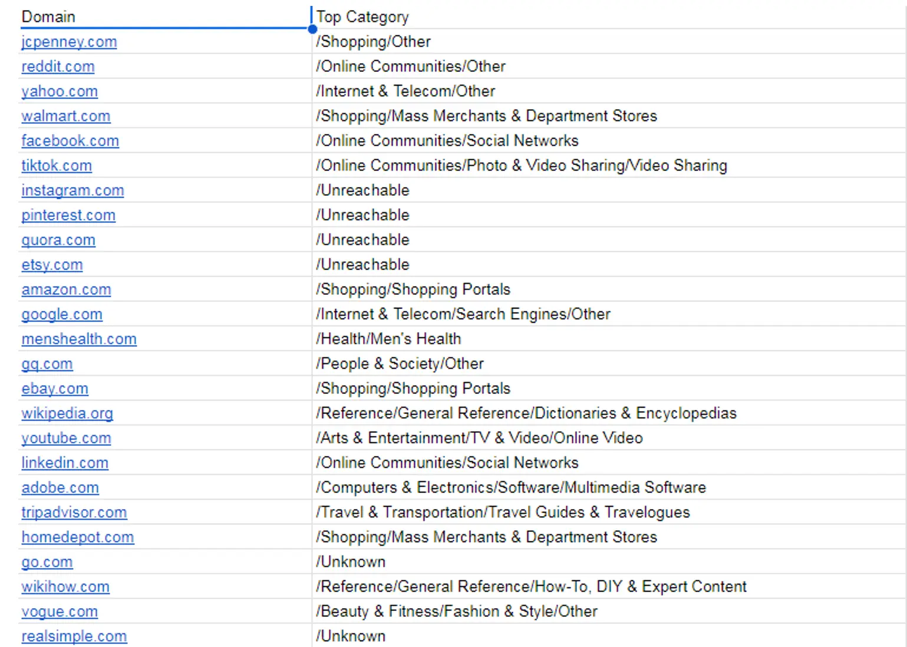Open the google.com hyperlink
907x647 pixels.
[x=62, y=314]
